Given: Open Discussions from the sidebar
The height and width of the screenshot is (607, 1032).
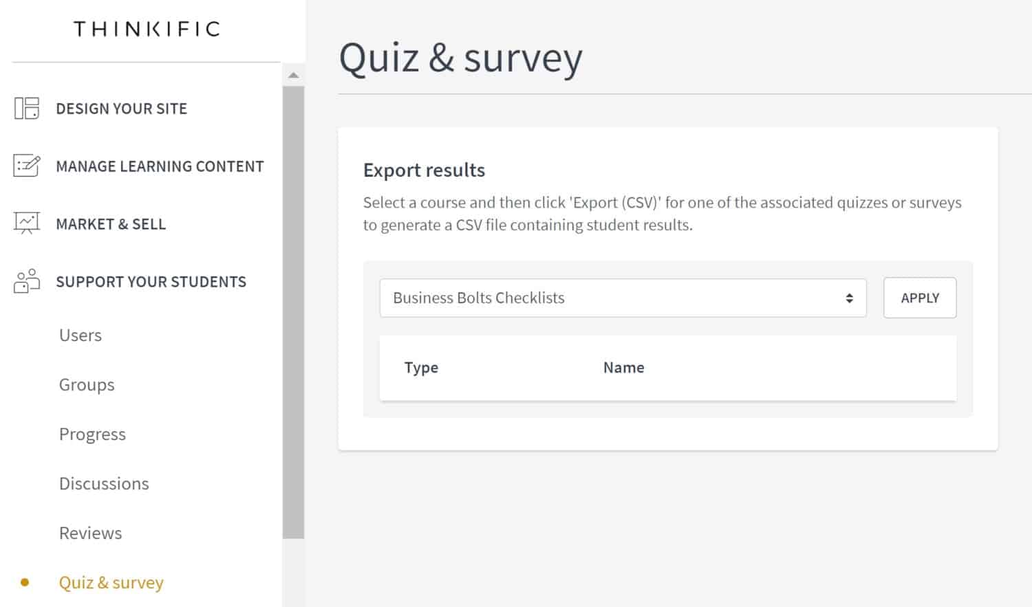Looking at the screenshot, I should tap(104, 483).
